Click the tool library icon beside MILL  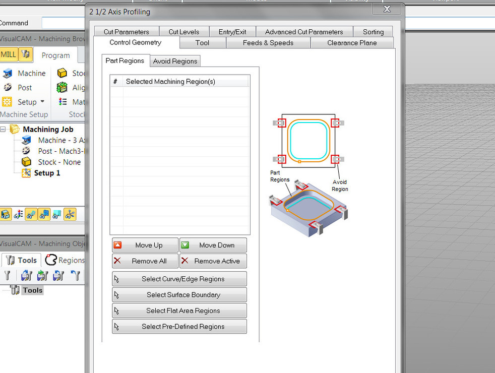tap(26, 55)
